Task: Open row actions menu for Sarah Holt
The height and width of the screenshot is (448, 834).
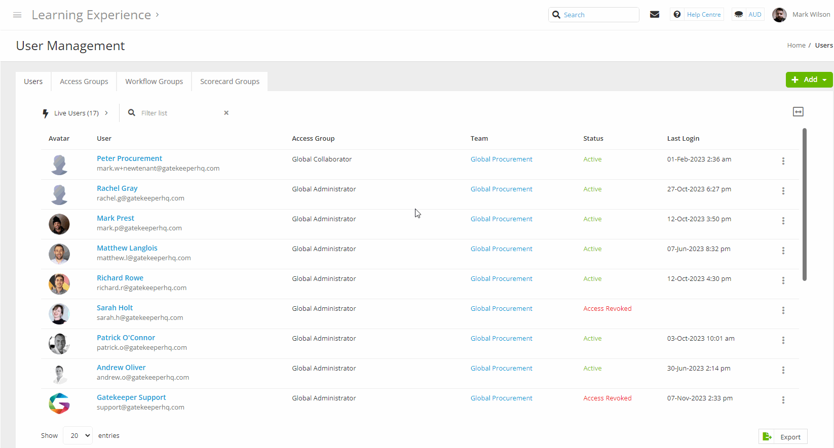Action: coord(783,310)
